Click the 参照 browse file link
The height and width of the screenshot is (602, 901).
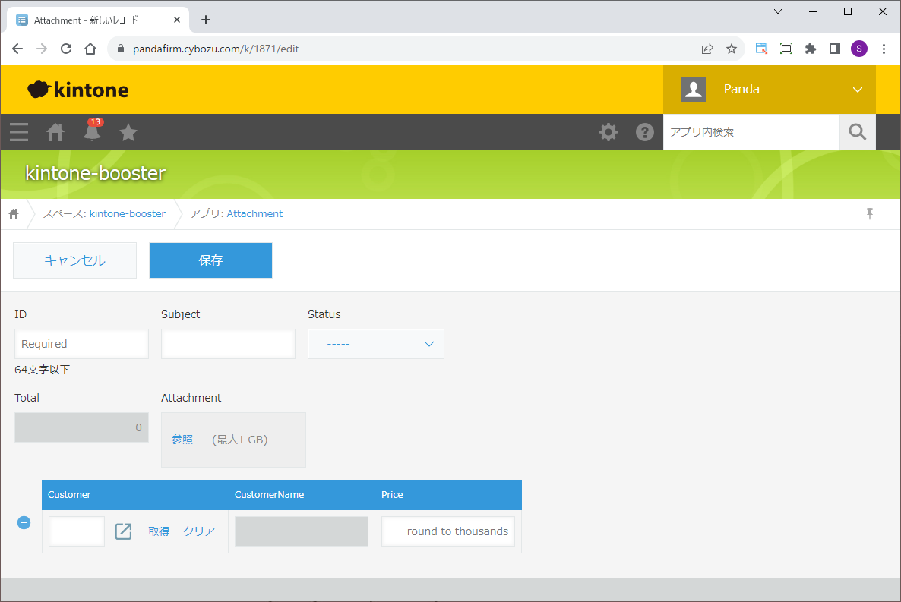[182, 440]
